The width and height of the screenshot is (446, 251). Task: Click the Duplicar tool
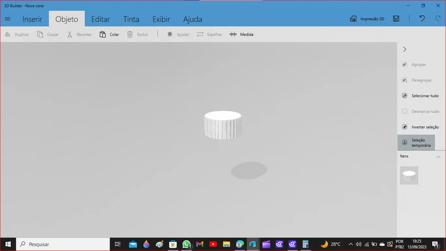pyautogui.click(x=17, y=34)
